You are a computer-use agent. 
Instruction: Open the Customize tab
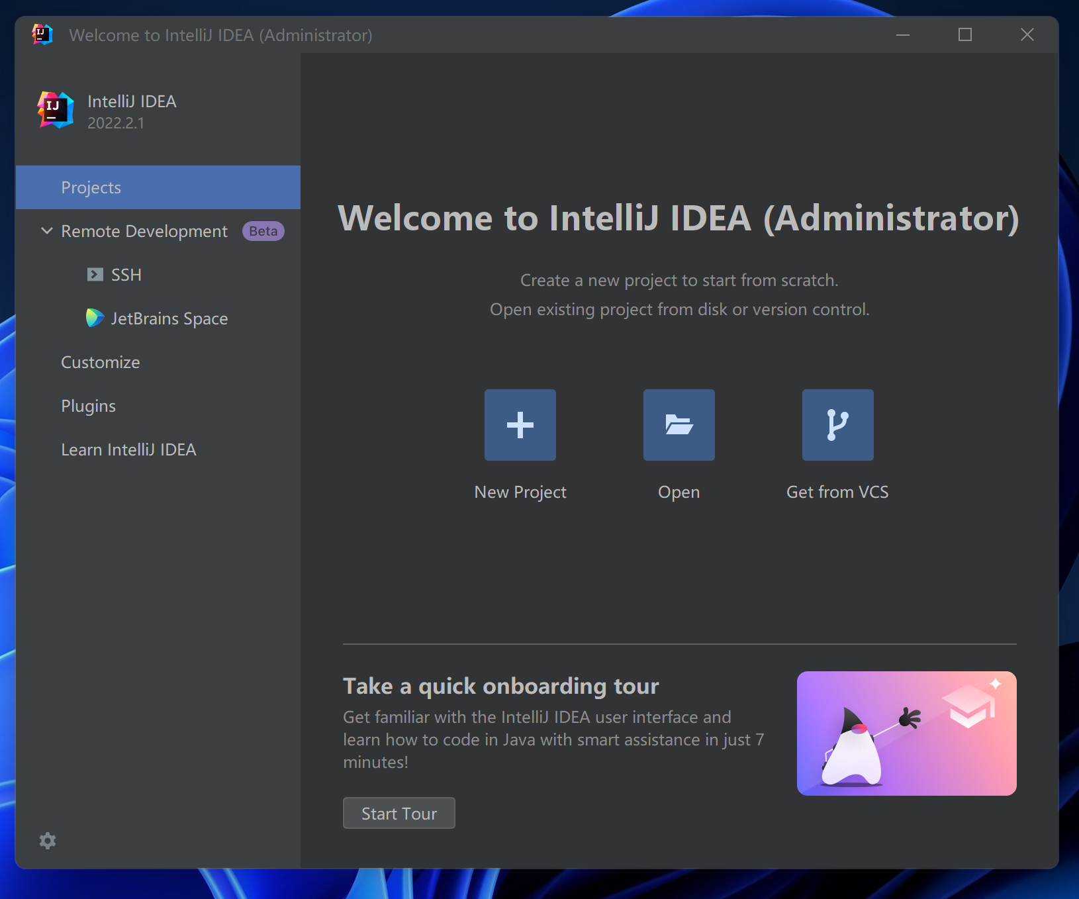click(x=158, y=362)
